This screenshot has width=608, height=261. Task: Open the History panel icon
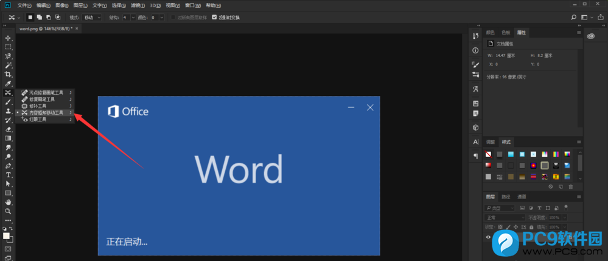[476, 36]
